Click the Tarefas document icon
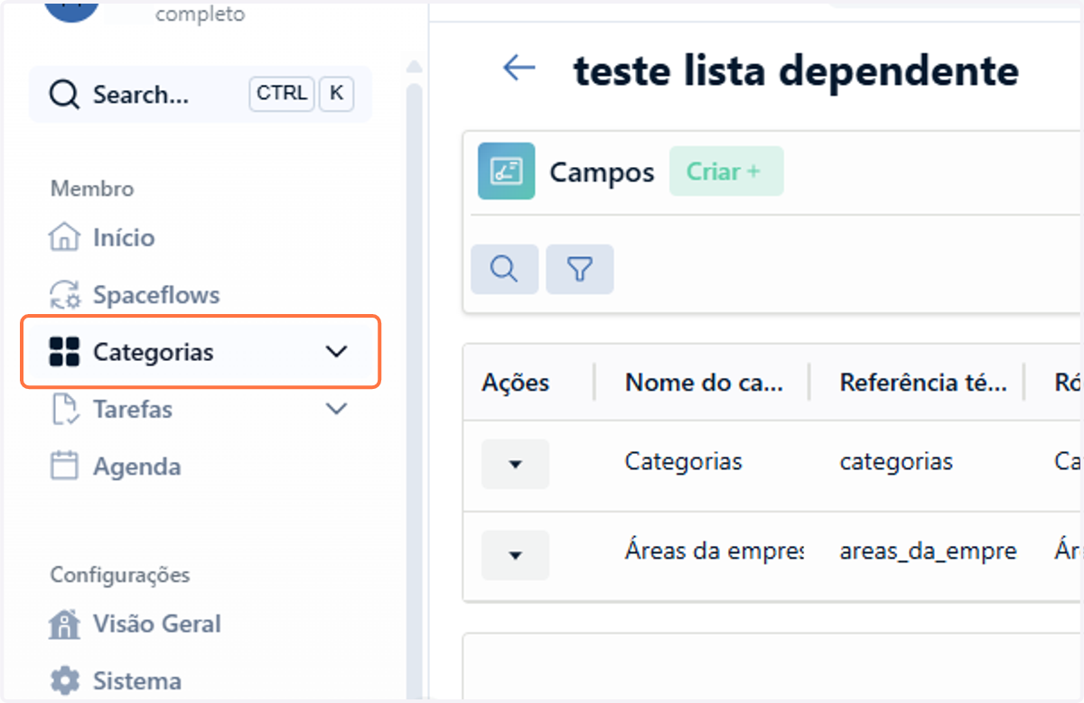1084x703 pixels. (x=64, y=410)
